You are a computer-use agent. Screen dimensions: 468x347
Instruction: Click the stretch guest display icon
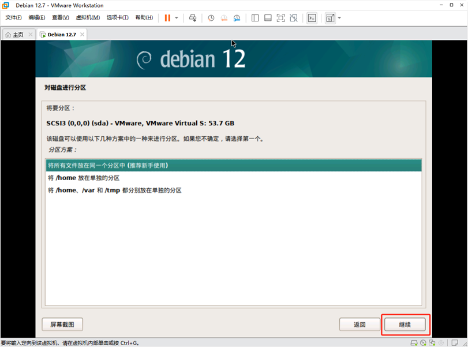pos(330,18)
